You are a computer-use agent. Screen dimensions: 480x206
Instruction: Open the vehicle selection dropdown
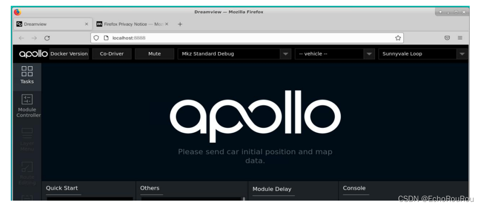pos(335,54)
